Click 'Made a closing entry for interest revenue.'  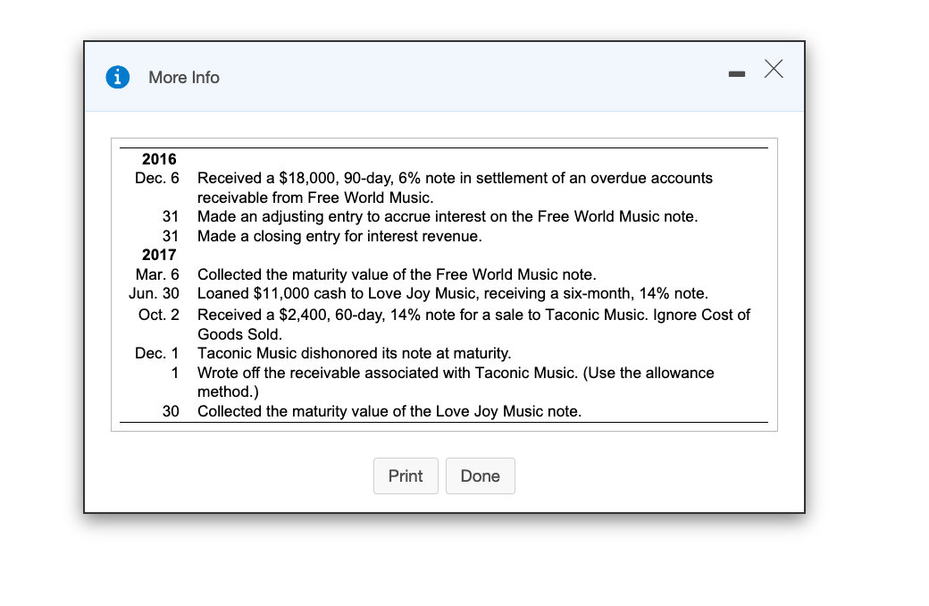[339, 236]
